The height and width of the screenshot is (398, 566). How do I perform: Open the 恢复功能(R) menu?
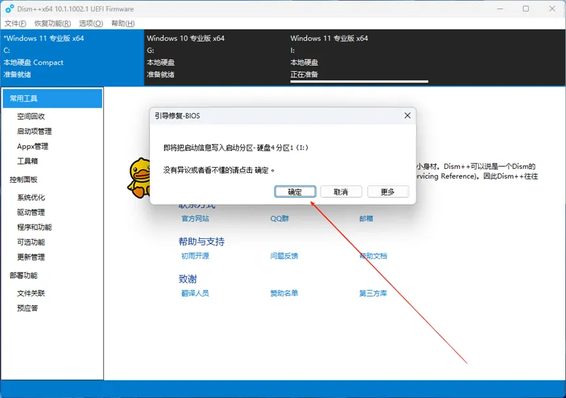pos(52,23)
